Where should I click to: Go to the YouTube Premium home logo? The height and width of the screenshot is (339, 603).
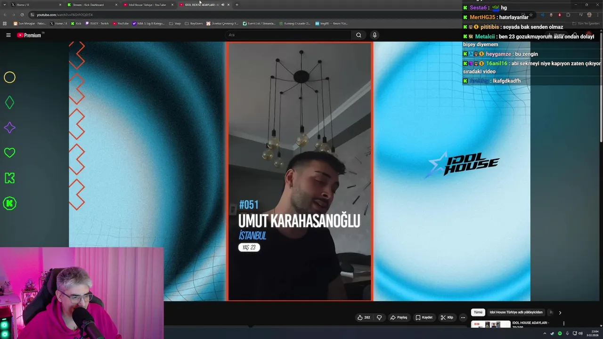[29, 35]
